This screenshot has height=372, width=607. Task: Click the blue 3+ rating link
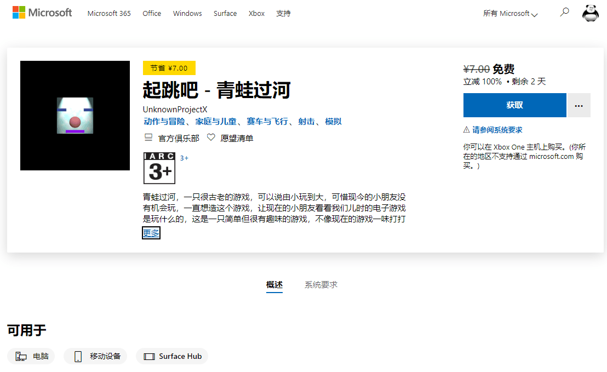point(184,158)
